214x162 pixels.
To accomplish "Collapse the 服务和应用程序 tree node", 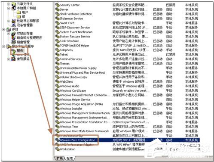I will 3,47.
